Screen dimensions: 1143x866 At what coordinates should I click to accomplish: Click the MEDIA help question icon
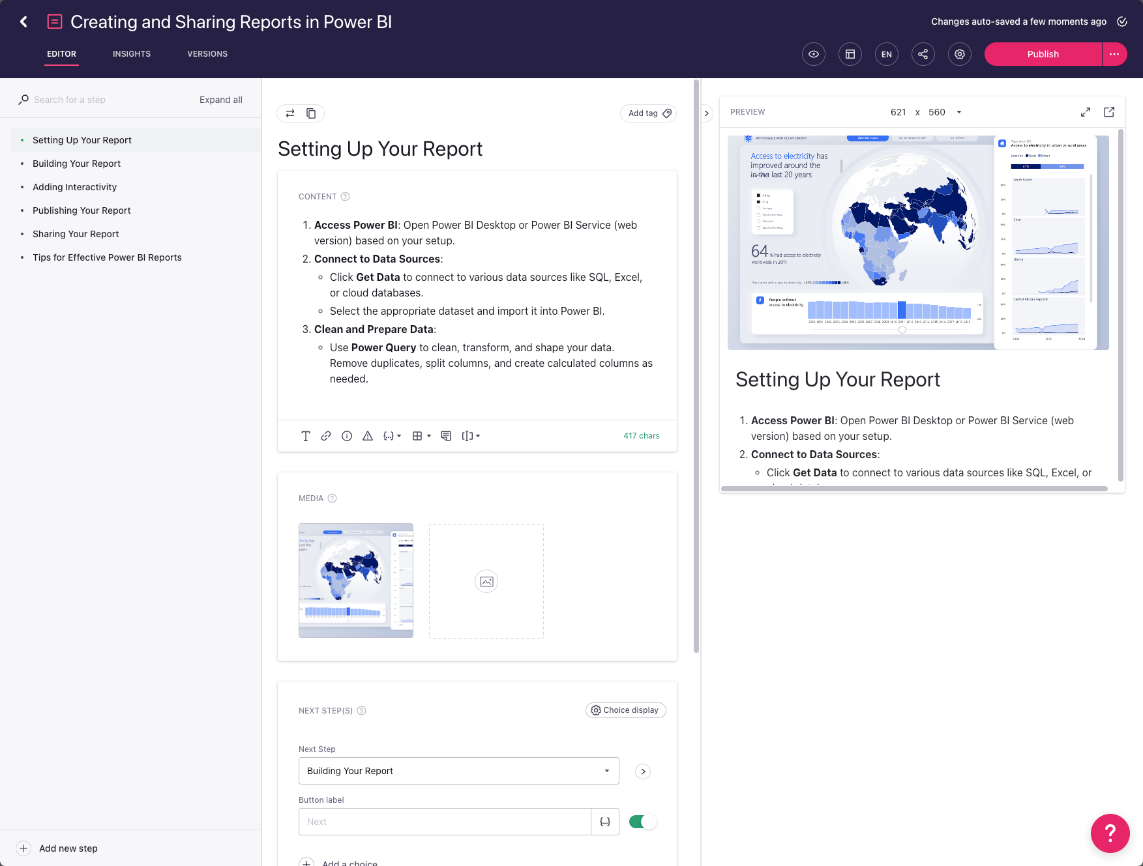click(x=332, y=498)
